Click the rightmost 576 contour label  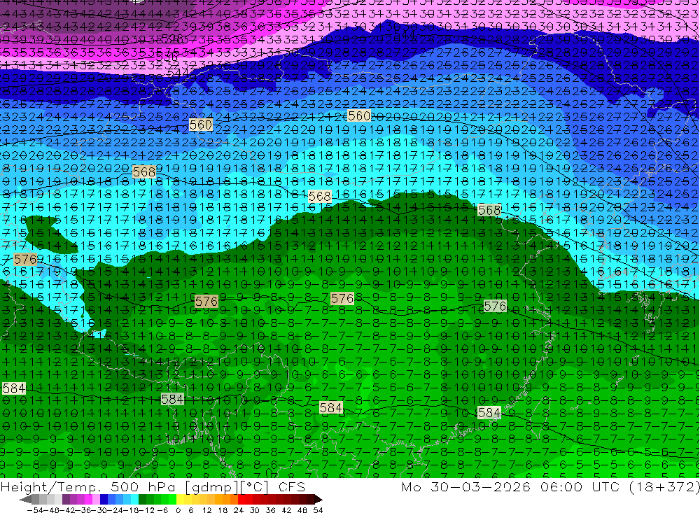[495, 307]
